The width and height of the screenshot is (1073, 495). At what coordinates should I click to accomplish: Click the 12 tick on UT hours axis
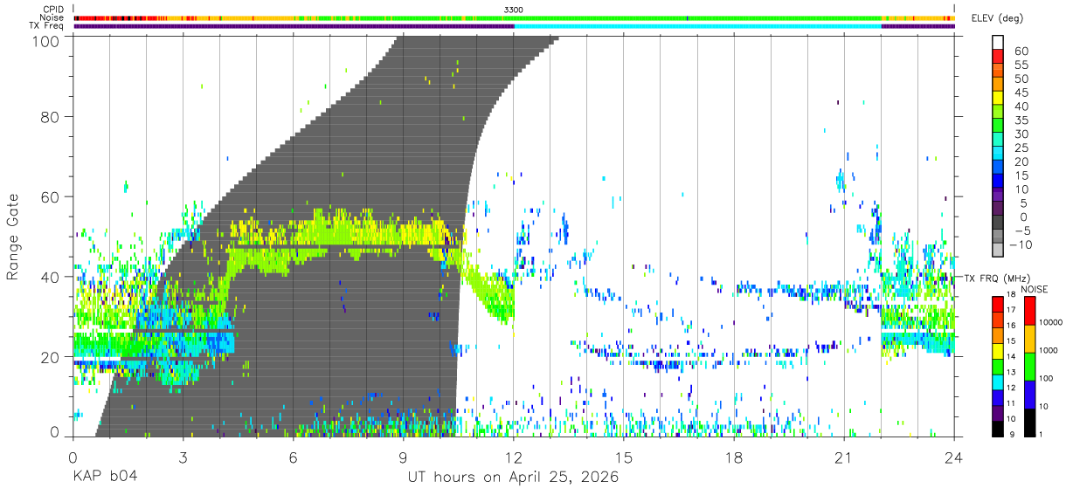point(514,457)
